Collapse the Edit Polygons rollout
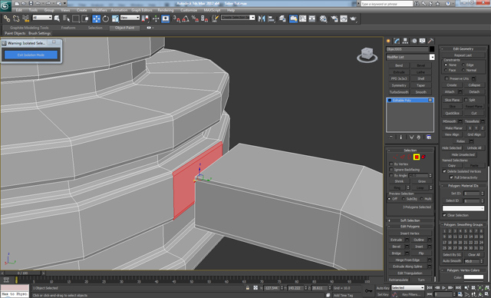491x298 pixels. pos(410,227)
